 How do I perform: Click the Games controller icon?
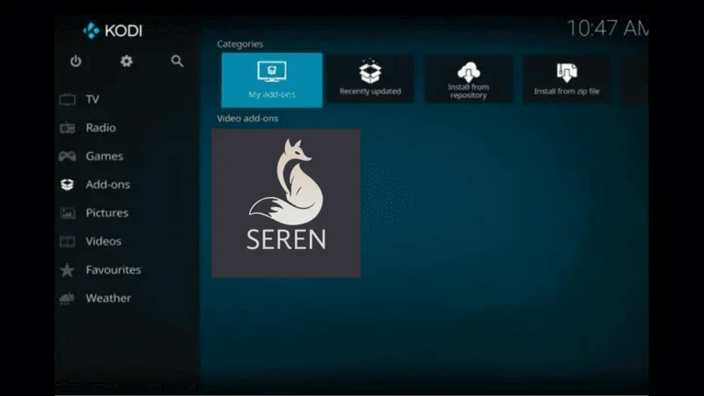pos(68,157)
